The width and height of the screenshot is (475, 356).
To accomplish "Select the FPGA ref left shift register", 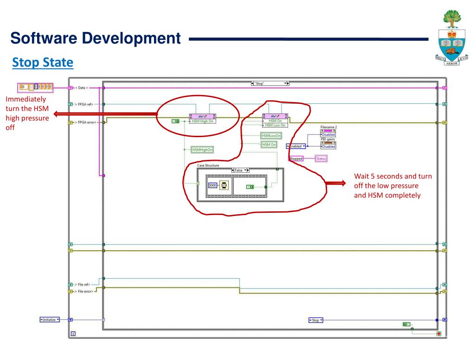I will tap(71, 104).
